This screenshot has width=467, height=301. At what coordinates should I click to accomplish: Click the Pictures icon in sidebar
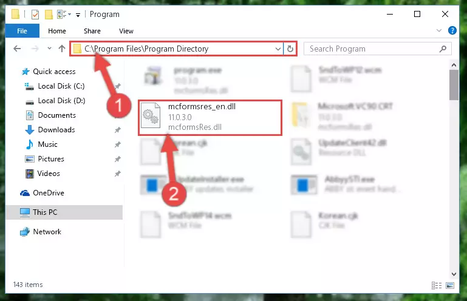pos(30,159)
